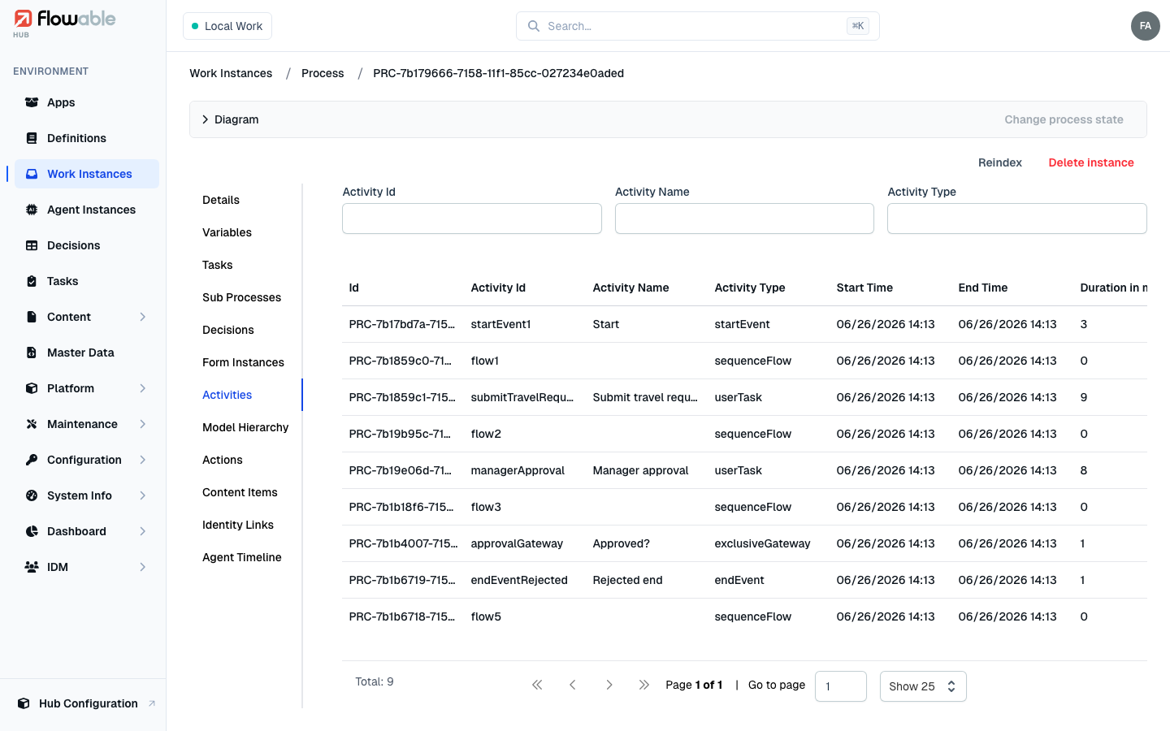
Task: Go to next page of activities
Action: pos(609,685)
